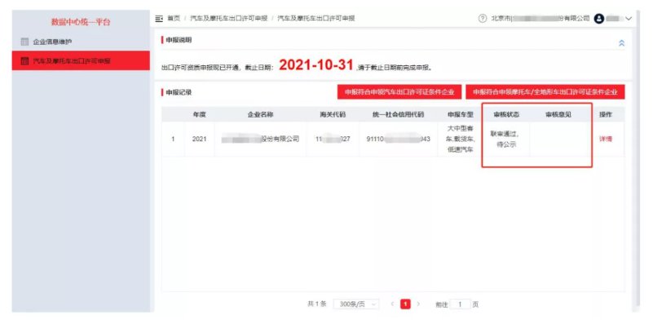The width and height of the screenshot is (653, 324).
Task: Click 申报符合申领汽车出口许可证条件企业 button
Action: point(399,92)
